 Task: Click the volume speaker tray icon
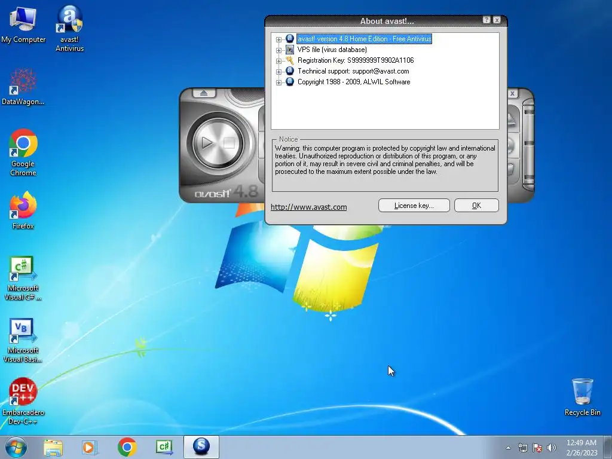coord(552,448)
